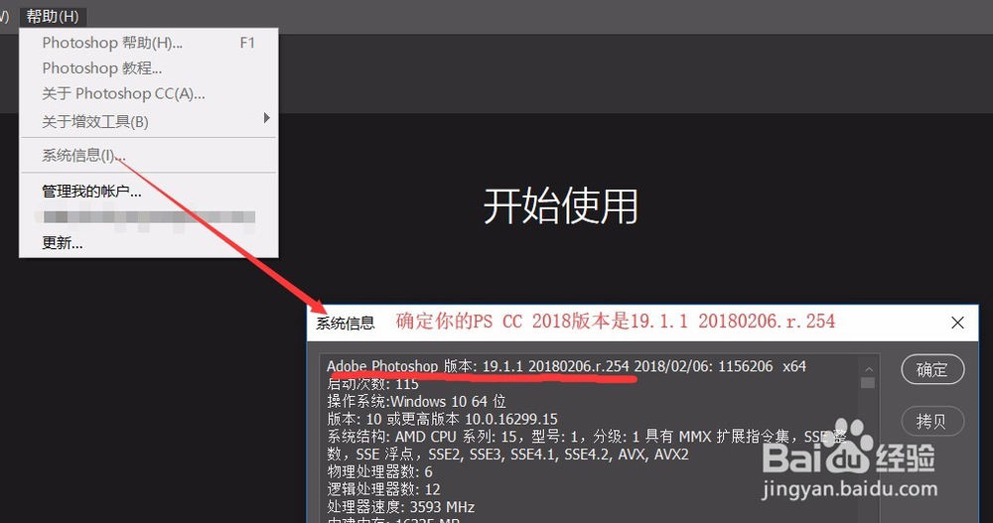Click the 逻辑处理器数: 12 line

click(x=383, y=489)
